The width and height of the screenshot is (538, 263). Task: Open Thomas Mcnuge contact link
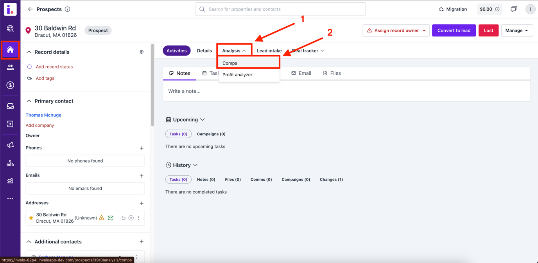click(x=43, y=115)
